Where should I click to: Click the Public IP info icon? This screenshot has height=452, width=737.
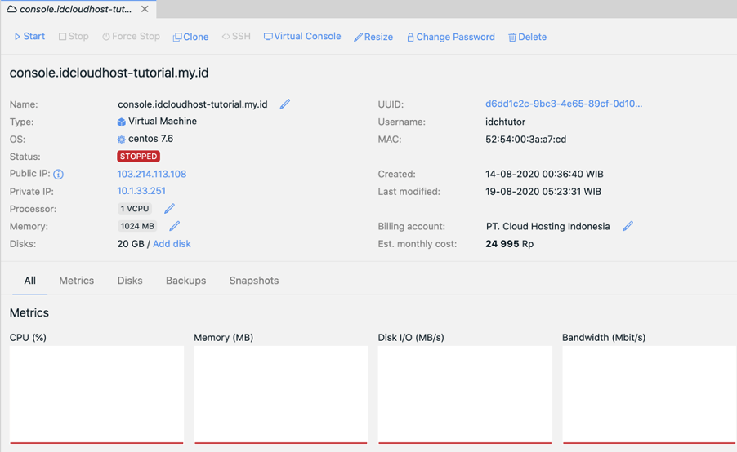tap(58, 175)
